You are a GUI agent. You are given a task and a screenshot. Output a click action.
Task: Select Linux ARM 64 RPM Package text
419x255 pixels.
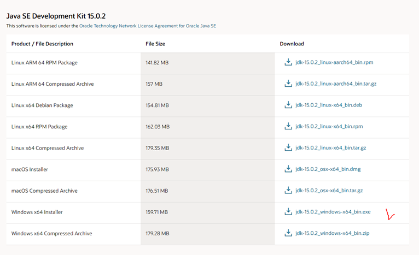tap(44, 63)
